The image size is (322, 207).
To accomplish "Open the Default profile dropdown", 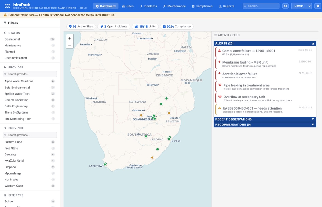I will click(301, 6).
